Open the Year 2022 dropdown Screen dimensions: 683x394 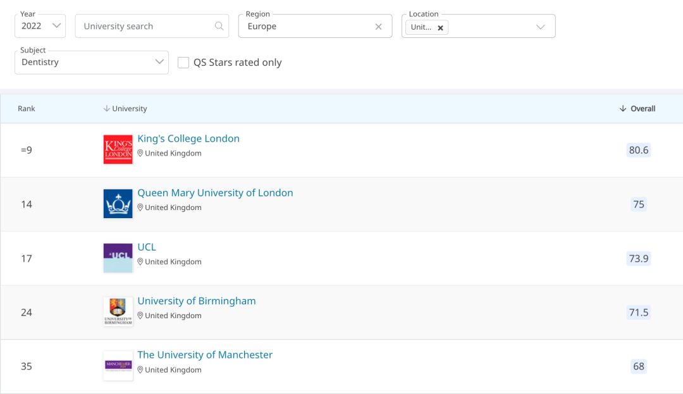40,26
